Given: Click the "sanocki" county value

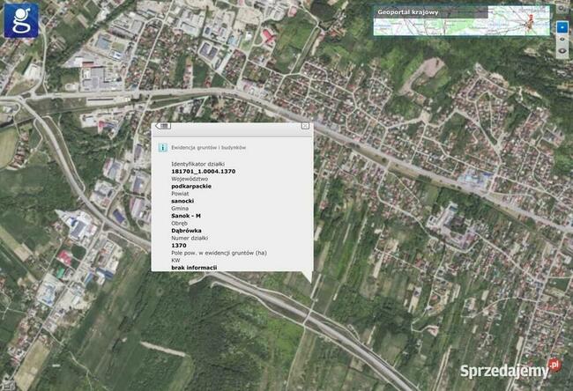Looking at the screenshot, I should 183,201.
